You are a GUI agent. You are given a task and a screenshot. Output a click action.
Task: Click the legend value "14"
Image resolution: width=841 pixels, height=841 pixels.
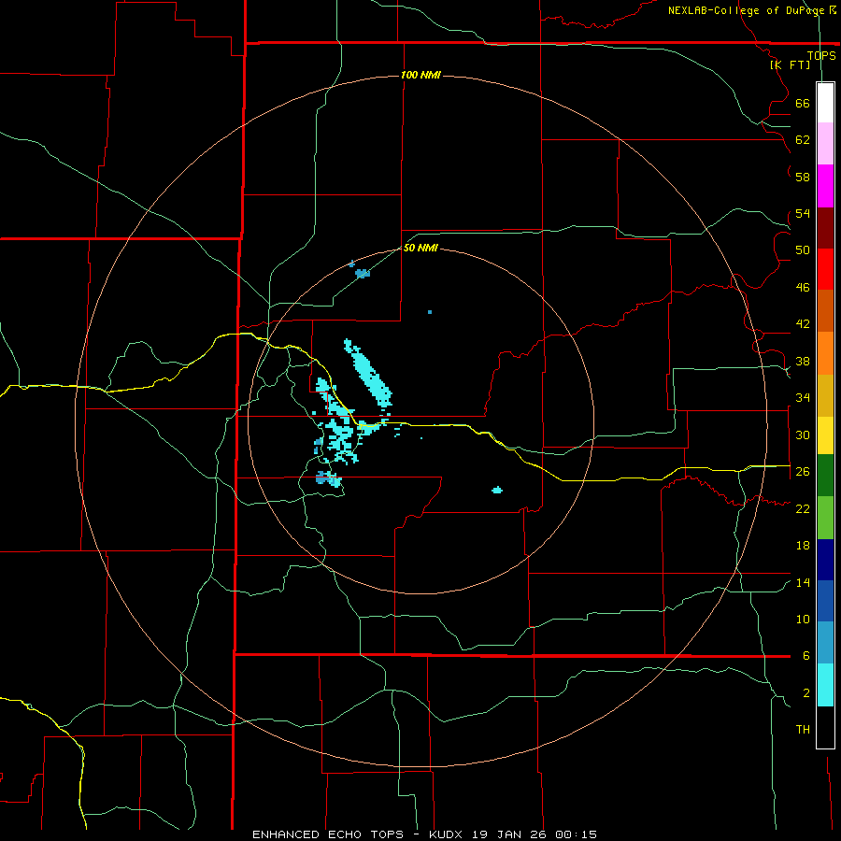[x=803, y=582]
